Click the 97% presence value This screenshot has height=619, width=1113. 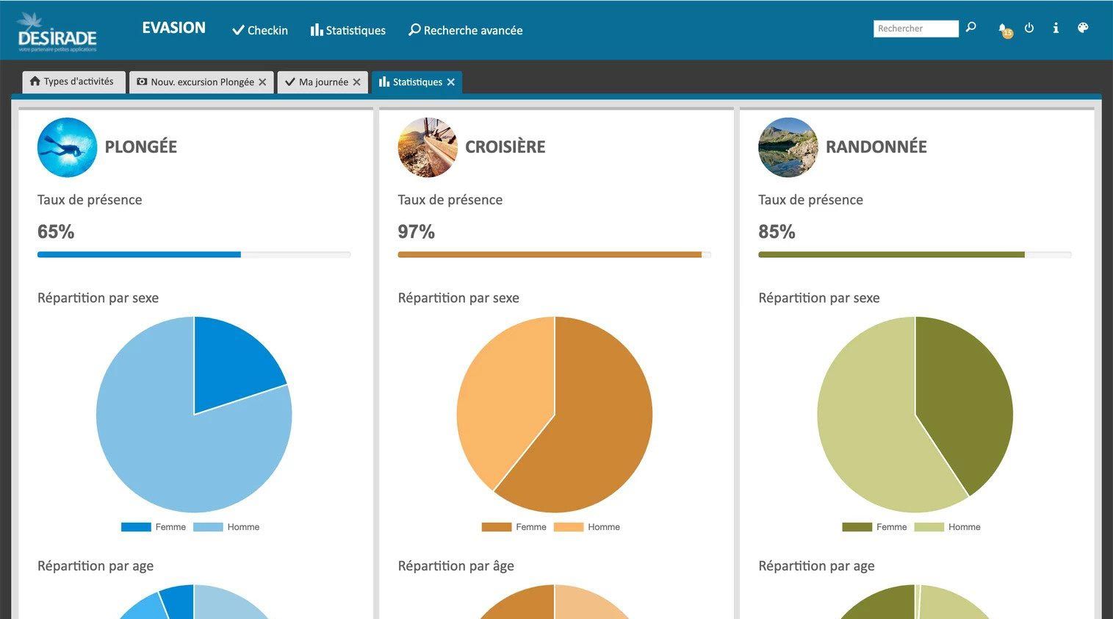click(x=417, y=232)
